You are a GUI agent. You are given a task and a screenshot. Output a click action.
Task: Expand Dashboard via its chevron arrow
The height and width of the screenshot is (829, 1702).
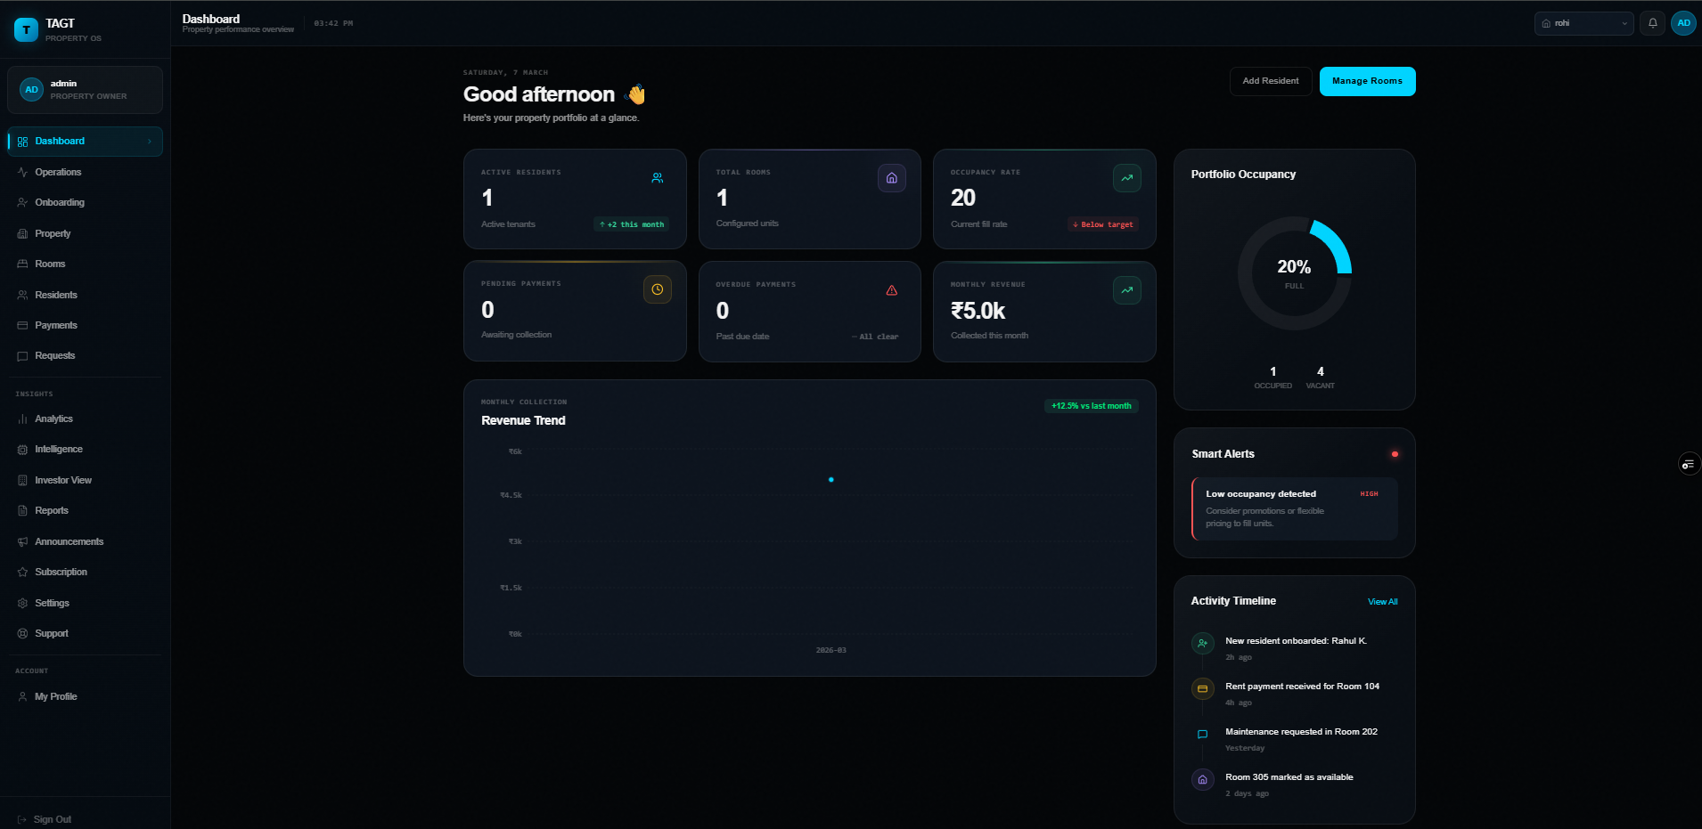[149, 141]
